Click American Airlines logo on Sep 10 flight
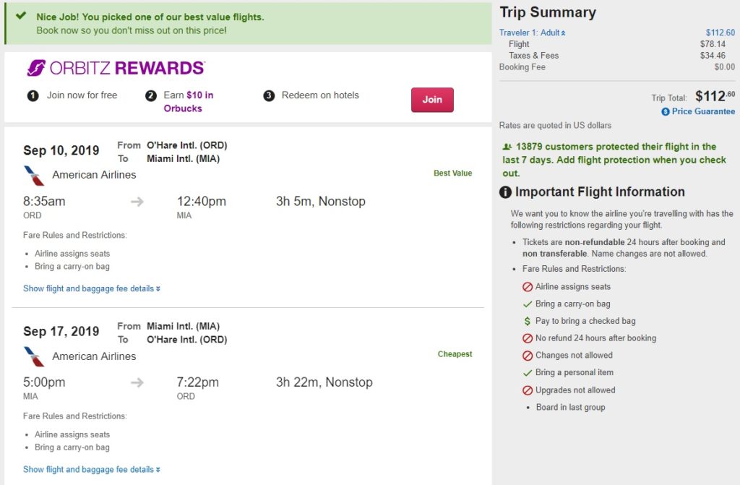Viewport: 740px width, 485px height. click(x=34, y=175)
